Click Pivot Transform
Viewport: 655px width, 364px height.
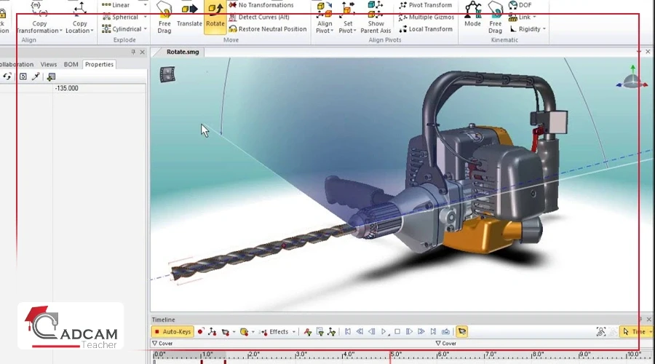point(426,5)
